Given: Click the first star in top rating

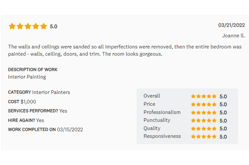Looking at the screenshot, I should 12,26.
